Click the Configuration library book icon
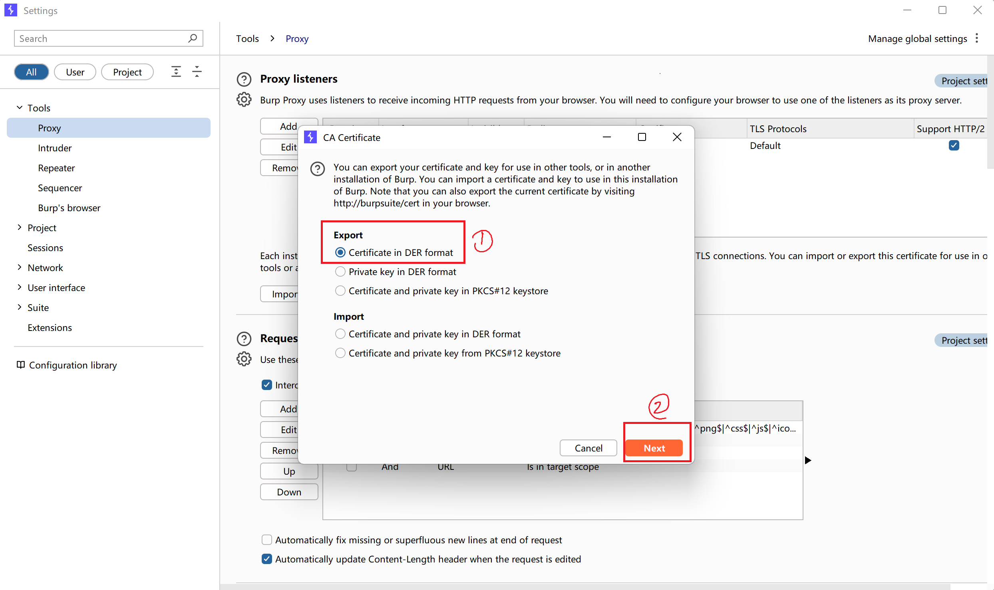 20,365
